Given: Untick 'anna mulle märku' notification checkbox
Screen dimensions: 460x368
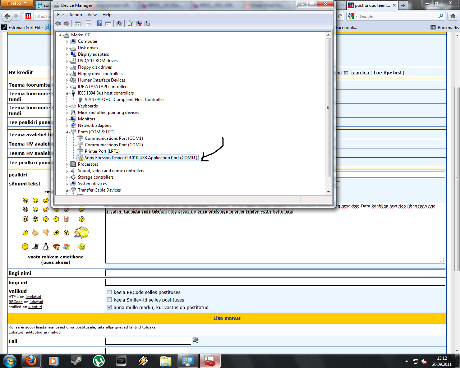Looking at the screenshot, I should [x=110, y=307].
